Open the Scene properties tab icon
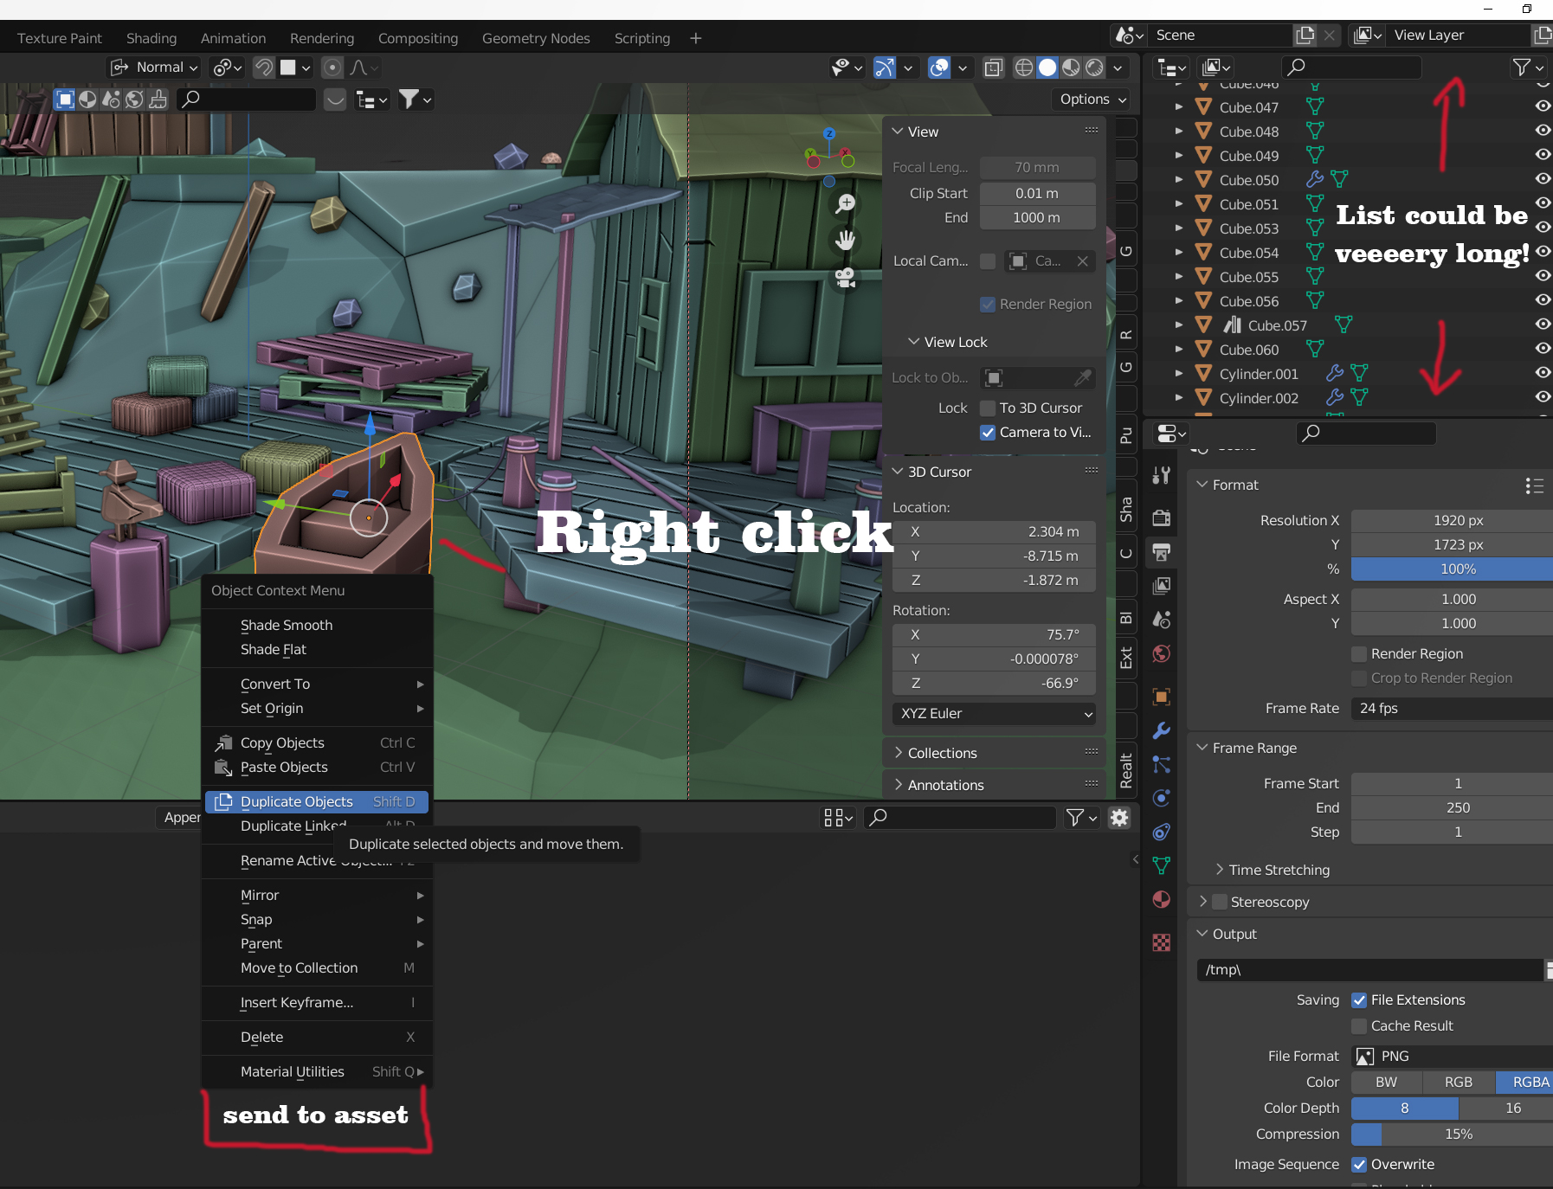Viewport: 1553px width, 1189px height. click(x=1162, y=620)
